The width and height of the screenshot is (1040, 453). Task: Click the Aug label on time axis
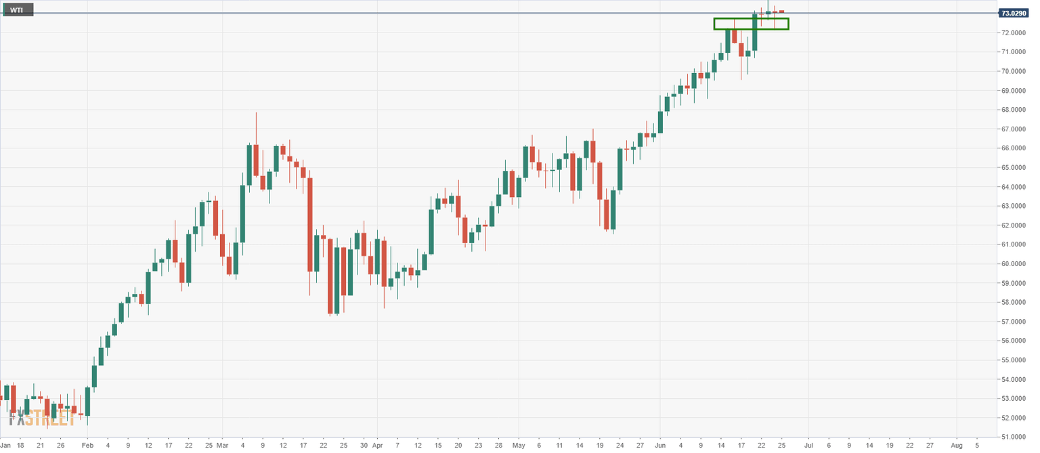(957, 446)
